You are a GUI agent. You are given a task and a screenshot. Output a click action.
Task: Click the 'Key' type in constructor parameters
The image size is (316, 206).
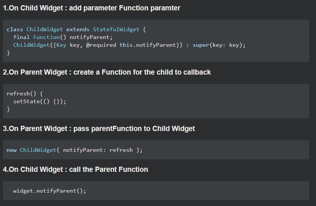pos(61,45)
